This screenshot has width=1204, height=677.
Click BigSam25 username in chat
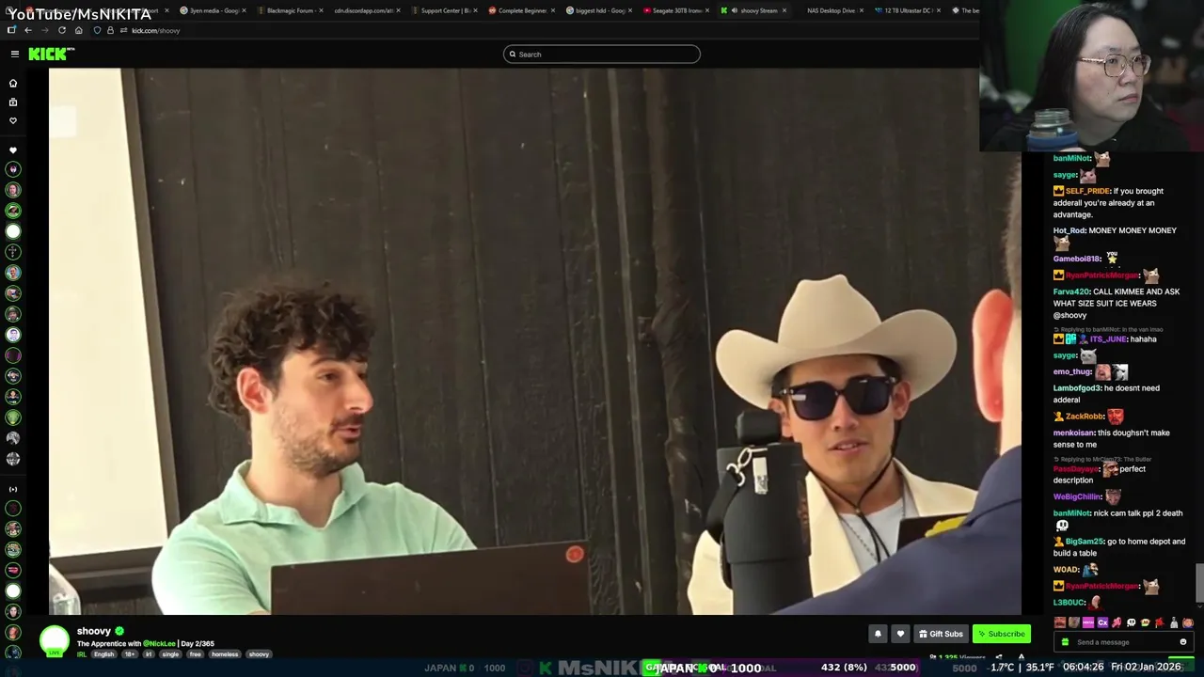1085,542
